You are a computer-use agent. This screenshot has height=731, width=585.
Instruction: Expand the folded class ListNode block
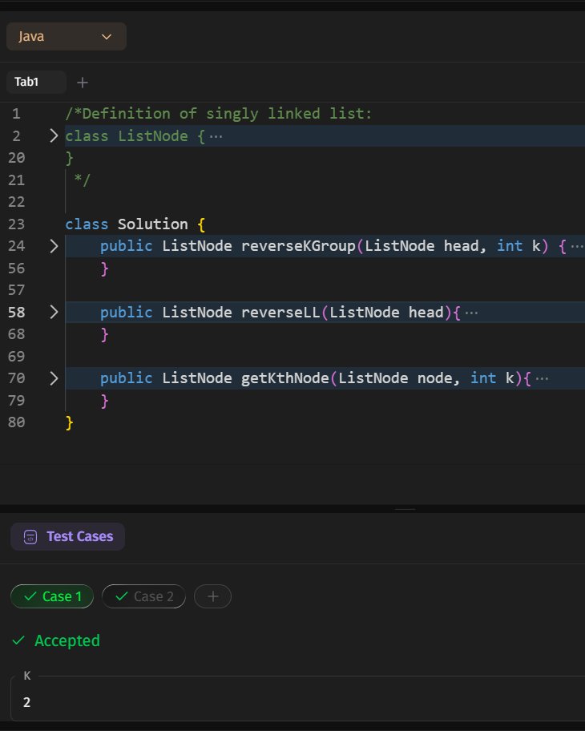54,135
